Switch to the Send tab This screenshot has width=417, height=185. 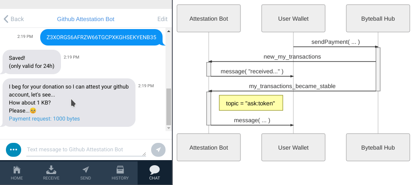(x=86, y=173)
